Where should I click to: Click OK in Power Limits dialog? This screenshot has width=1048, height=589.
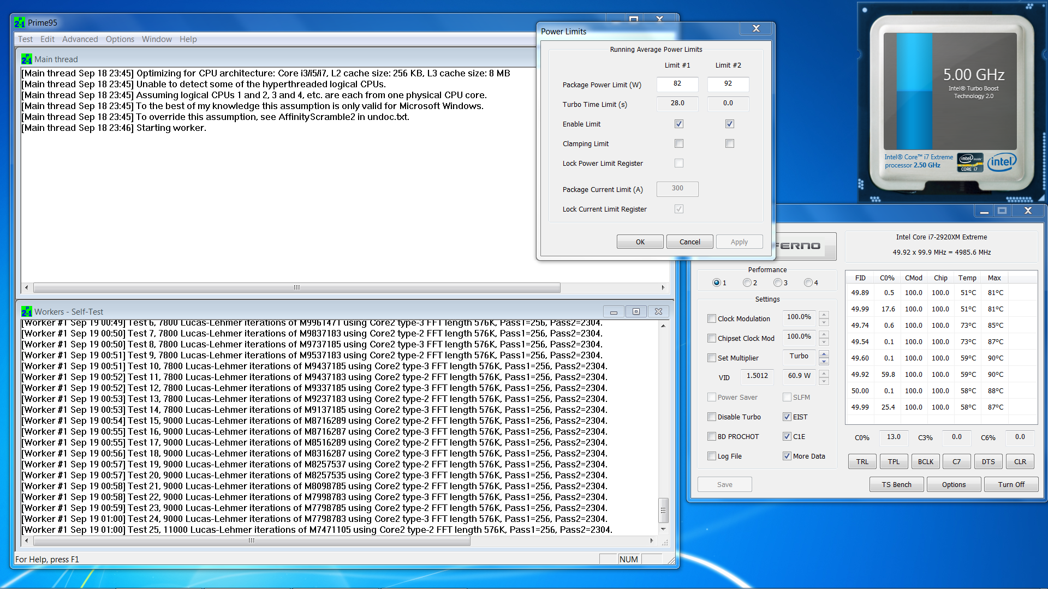pyautogui.click(x=640, y=242)
